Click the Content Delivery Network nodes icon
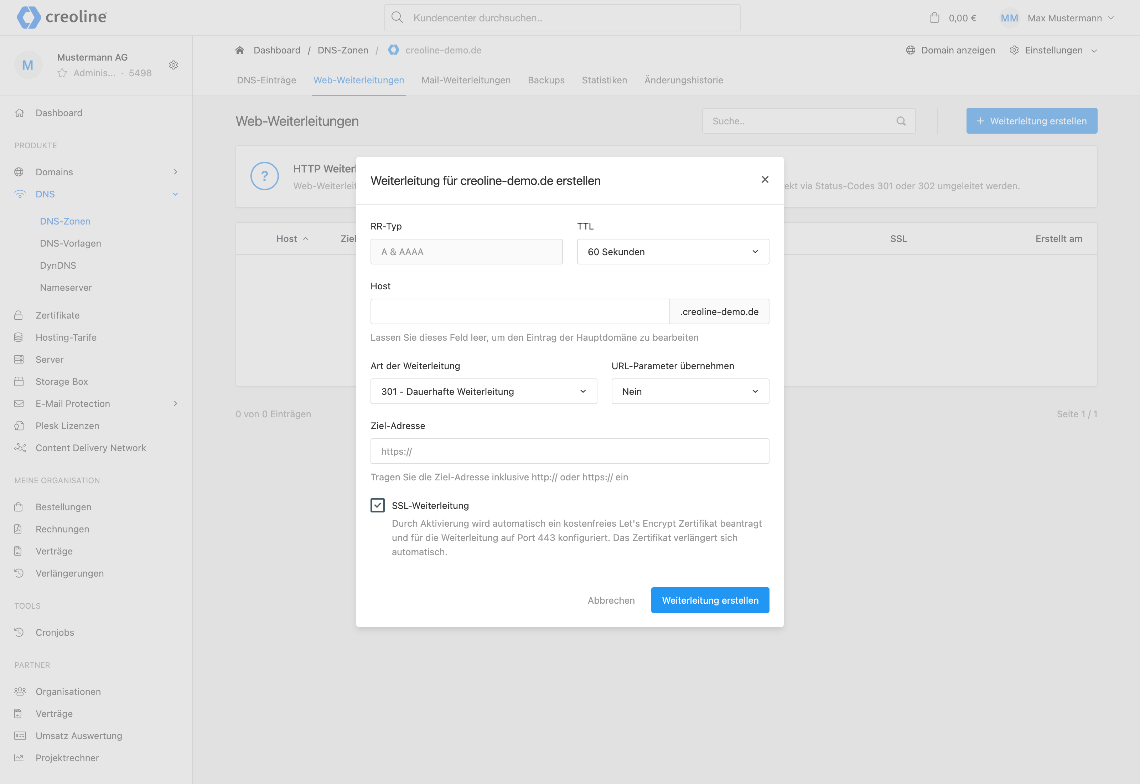The image size is (1140, 784). pyautogui.click(x=20, y=448)
